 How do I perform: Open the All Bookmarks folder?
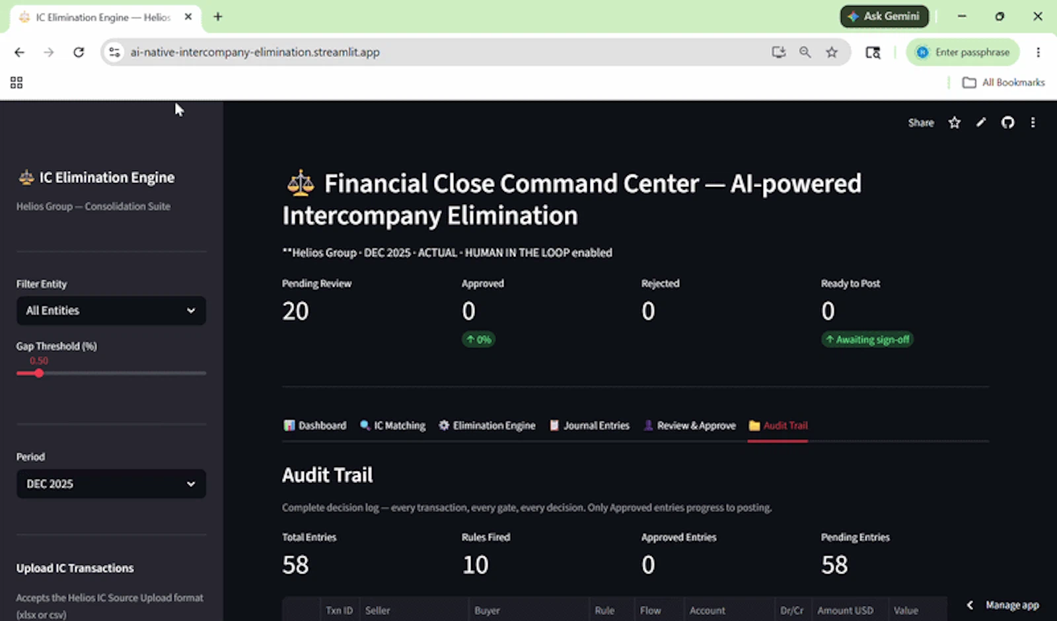click(x=1003, y=83)
